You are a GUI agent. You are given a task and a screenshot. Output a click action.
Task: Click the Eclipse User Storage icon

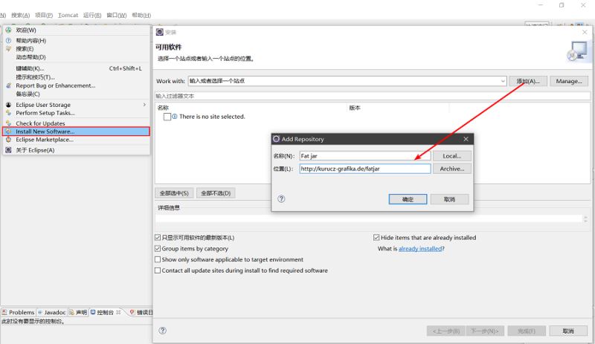pos(8,105)
